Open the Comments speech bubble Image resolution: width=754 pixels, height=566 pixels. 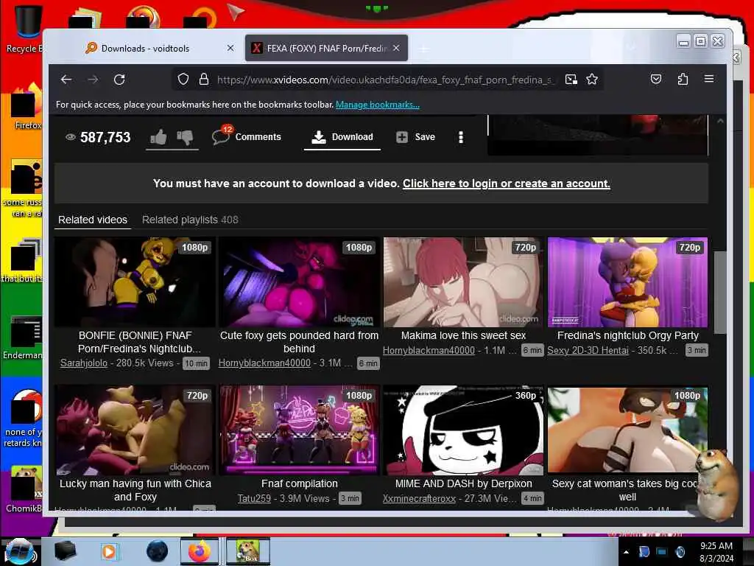pyautogui.click(x=246, y=136)
